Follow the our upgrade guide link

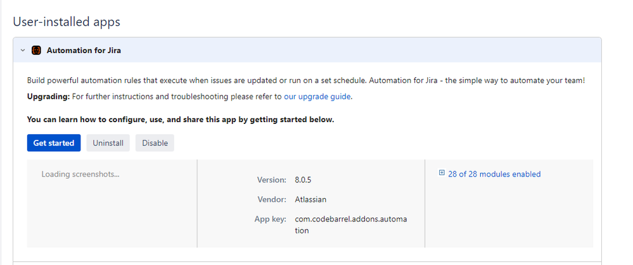pos(317,97)
